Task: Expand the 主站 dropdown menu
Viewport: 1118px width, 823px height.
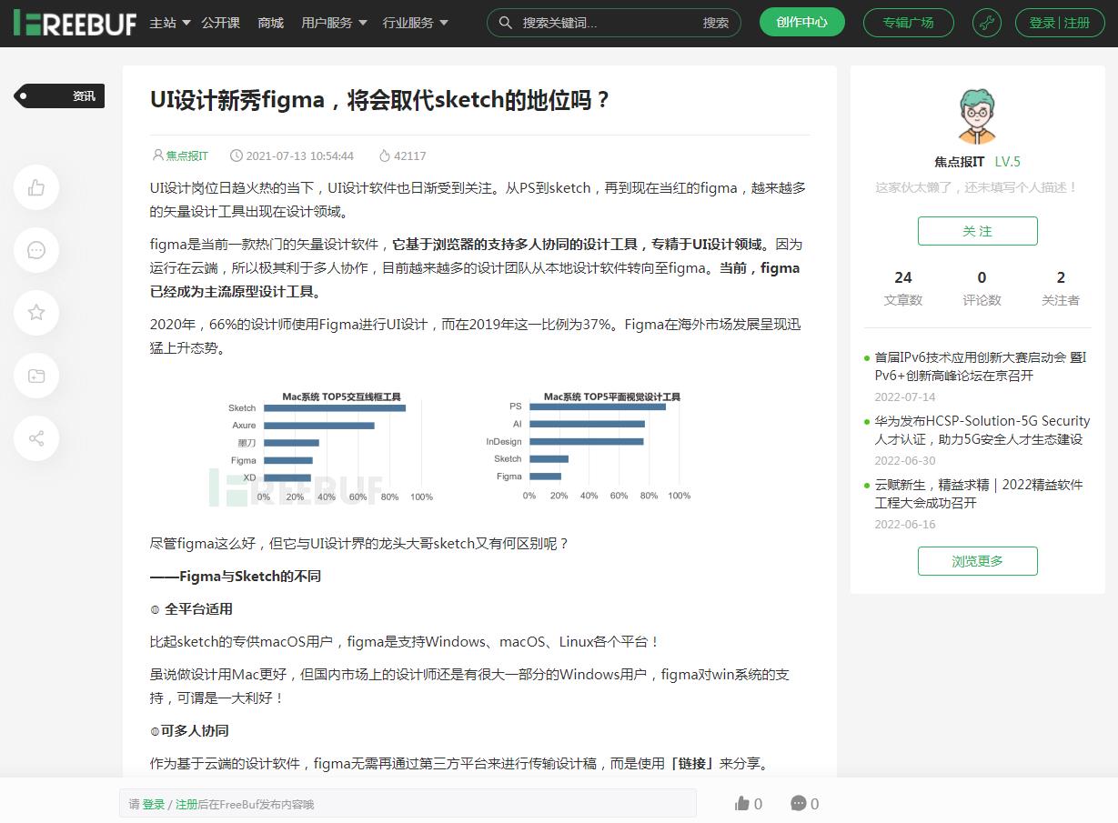Action: pyautogui.click(x=170, y=23)
